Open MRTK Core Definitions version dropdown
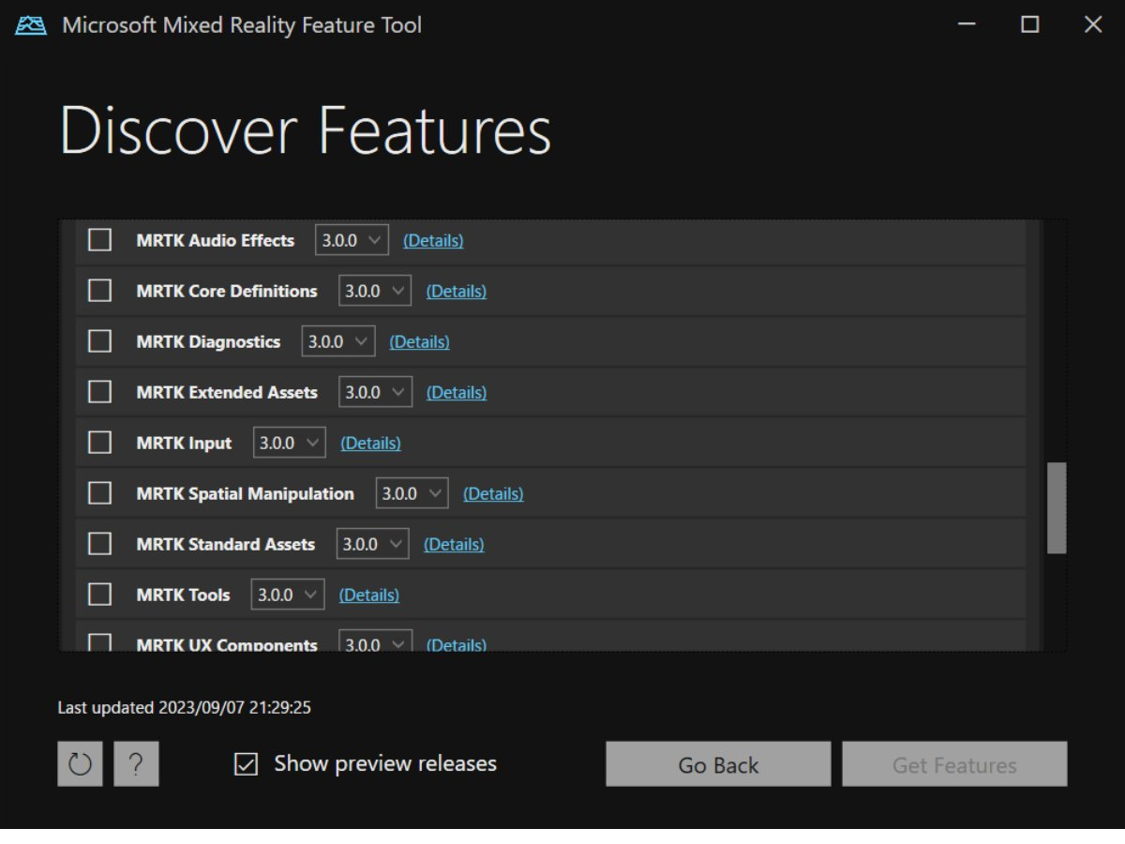The height and width of the screenshot is (844, 1125). click(375, 291)
